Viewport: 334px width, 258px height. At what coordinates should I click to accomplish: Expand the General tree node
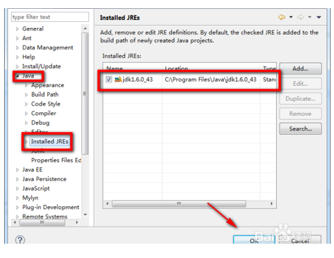point(18,29)
